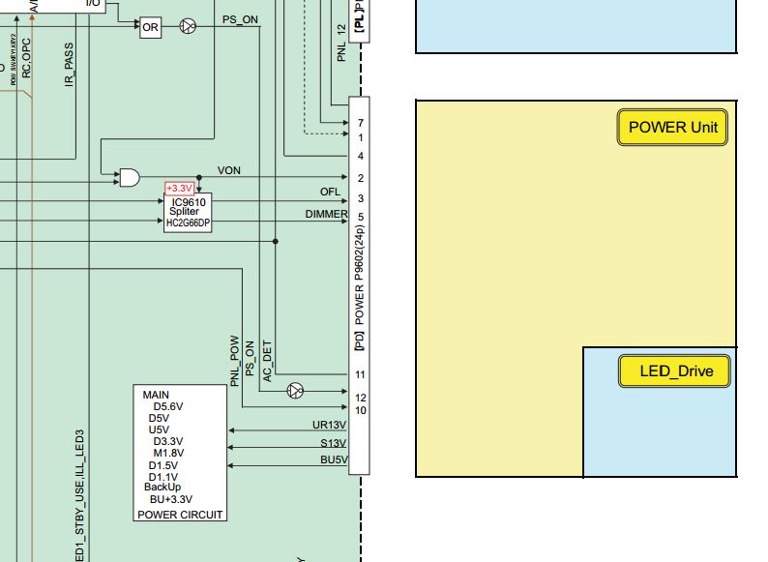Screen dimensions: 768x562
Task: Click the U5V entry
Action: pos(160,429)
